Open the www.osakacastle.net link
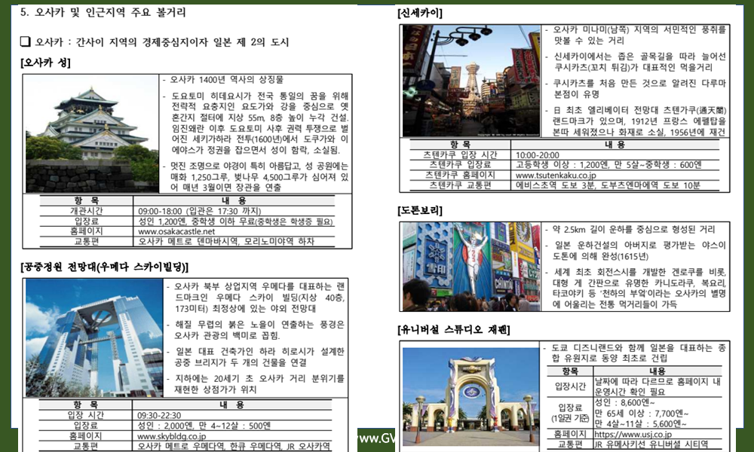Screen dimensions: 754x452 [176, 231]
